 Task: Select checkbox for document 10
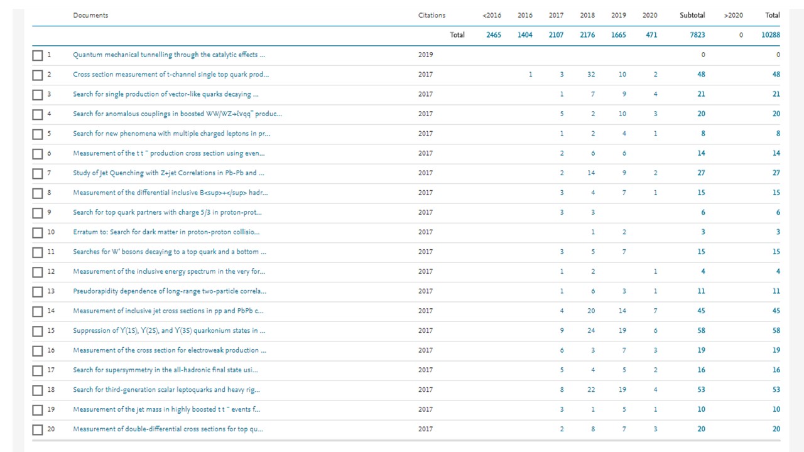38,233
